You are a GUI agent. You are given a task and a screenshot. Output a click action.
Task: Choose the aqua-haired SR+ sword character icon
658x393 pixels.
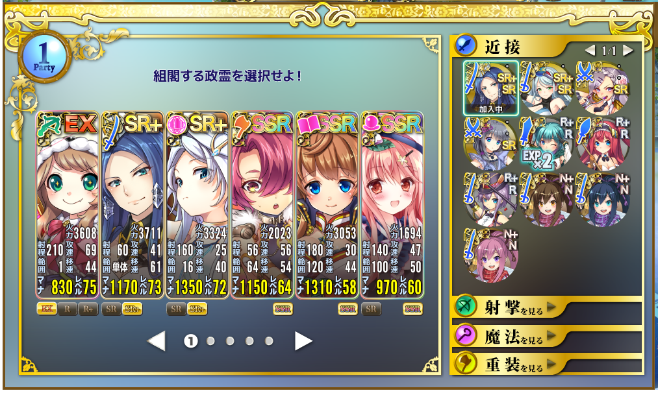(x=546, y=88)
